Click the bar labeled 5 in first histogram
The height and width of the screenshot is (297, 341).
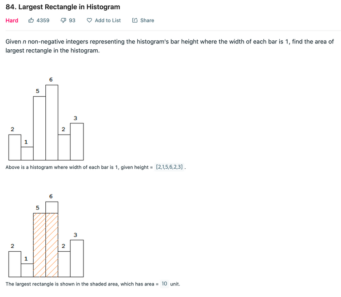40,128
